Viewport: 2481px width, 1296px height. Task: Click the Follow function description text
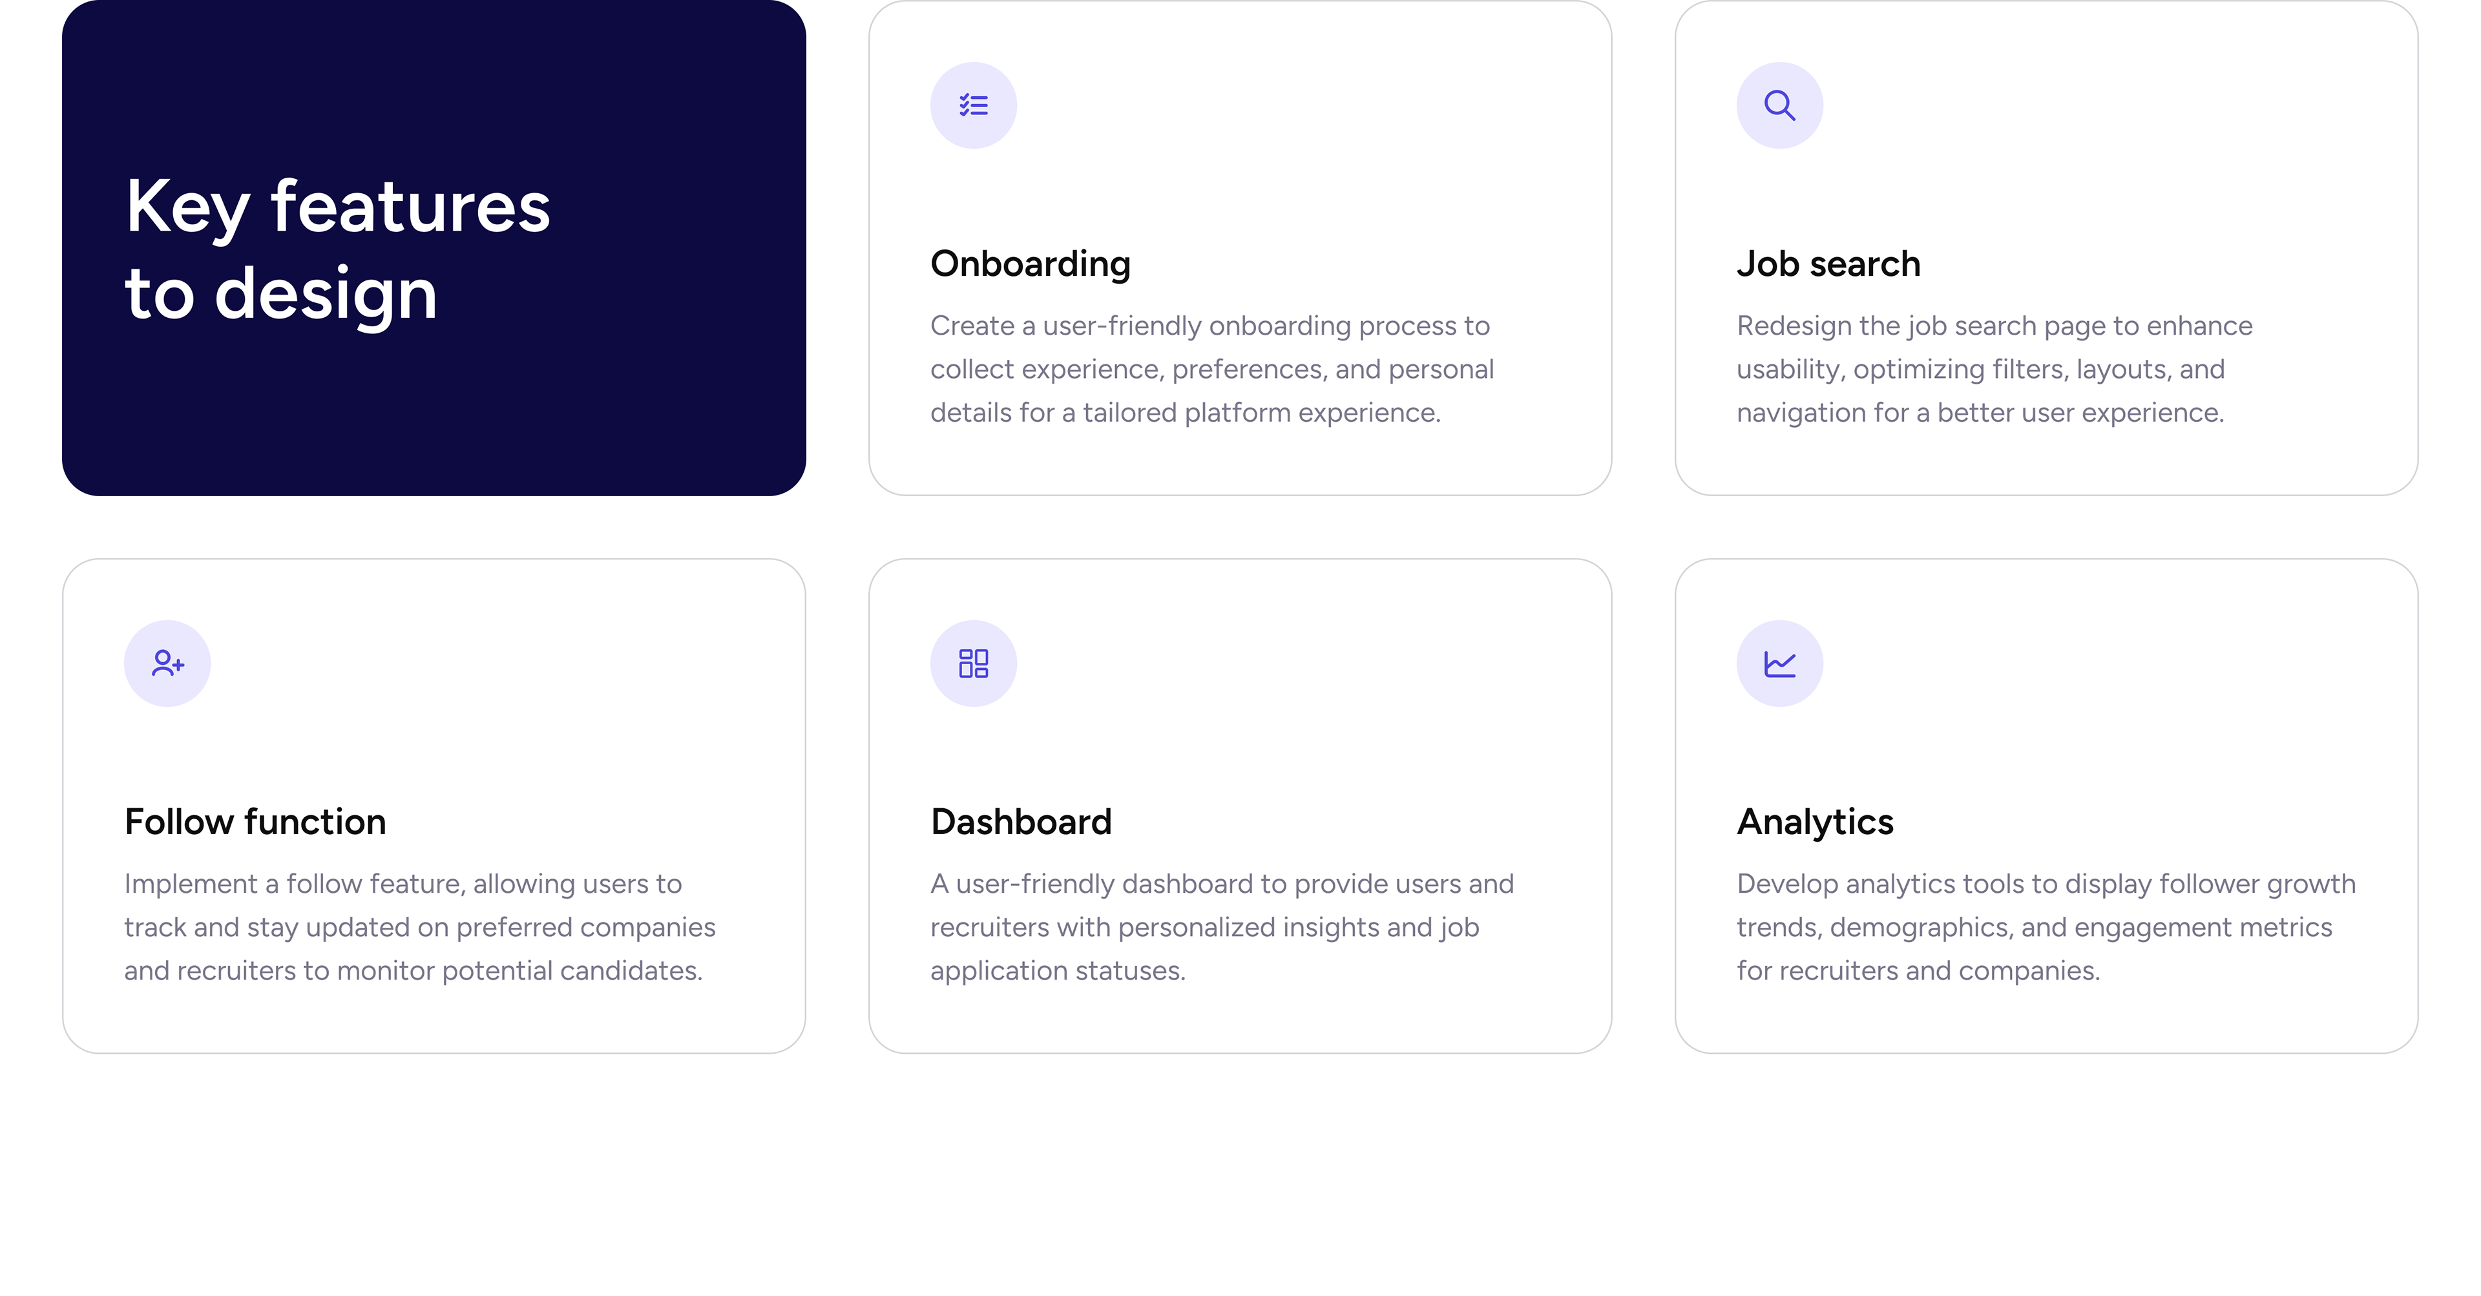tap(419, 926)
